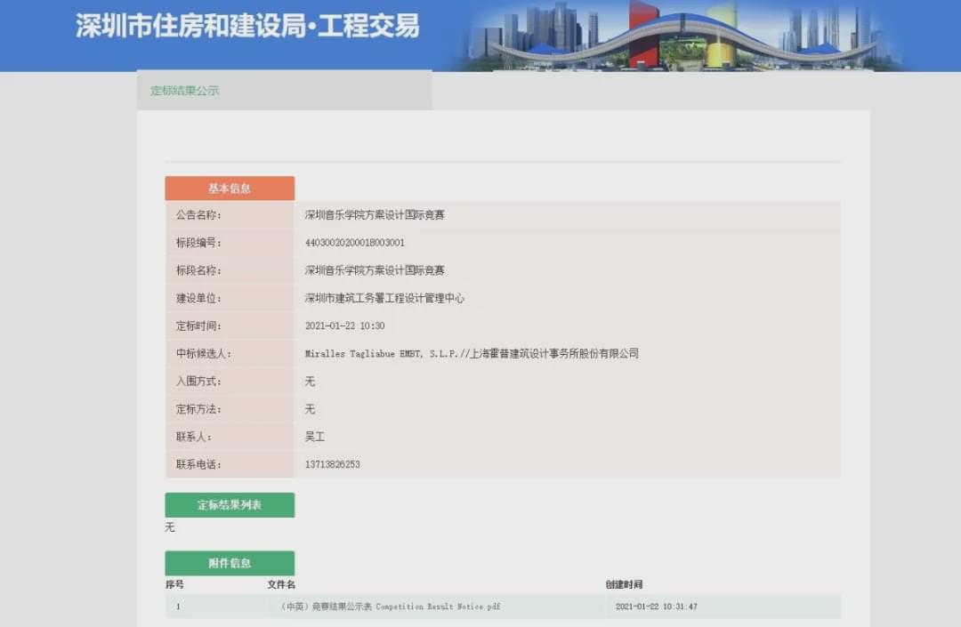Select the green 附件信息 section header
The image size is (961, 627).
click(230, 563)
